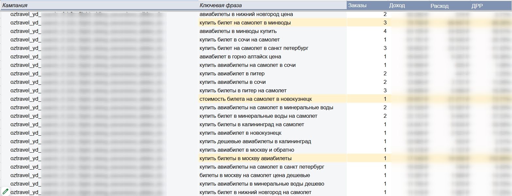Click the "Кампания" column header
The width and height of the screenshot is (512, 196).
pyautogui.click(x=15, y=6)
